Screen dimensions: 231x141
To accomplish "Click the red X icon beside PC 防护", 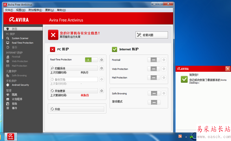I will (53, 50).
